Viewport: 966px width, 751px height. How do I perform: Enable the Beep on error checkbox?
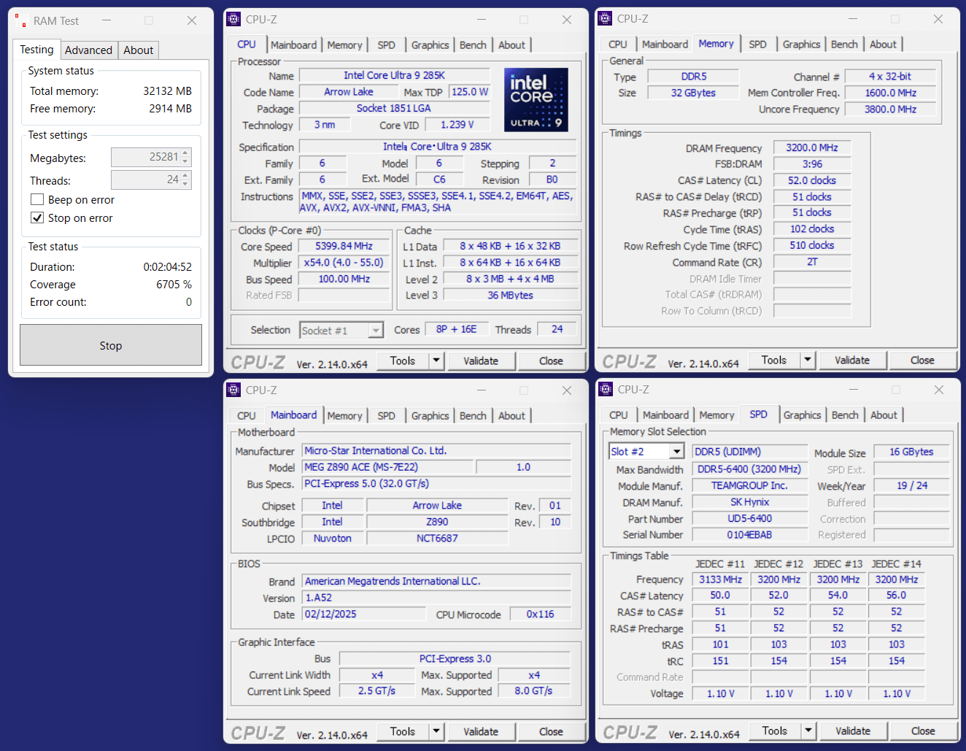(x=37, y=200)
